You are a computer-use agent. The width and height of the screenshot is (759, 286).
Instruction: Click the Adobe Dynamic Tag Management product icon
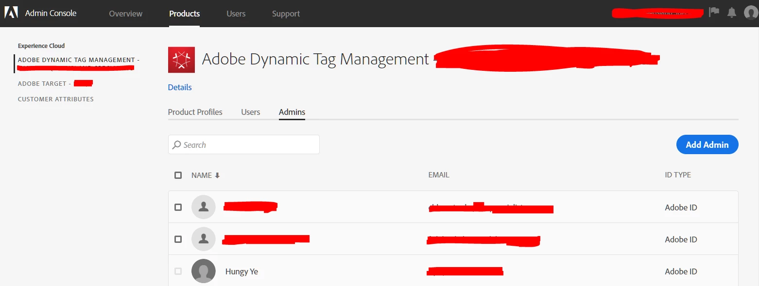pos(181,60)
